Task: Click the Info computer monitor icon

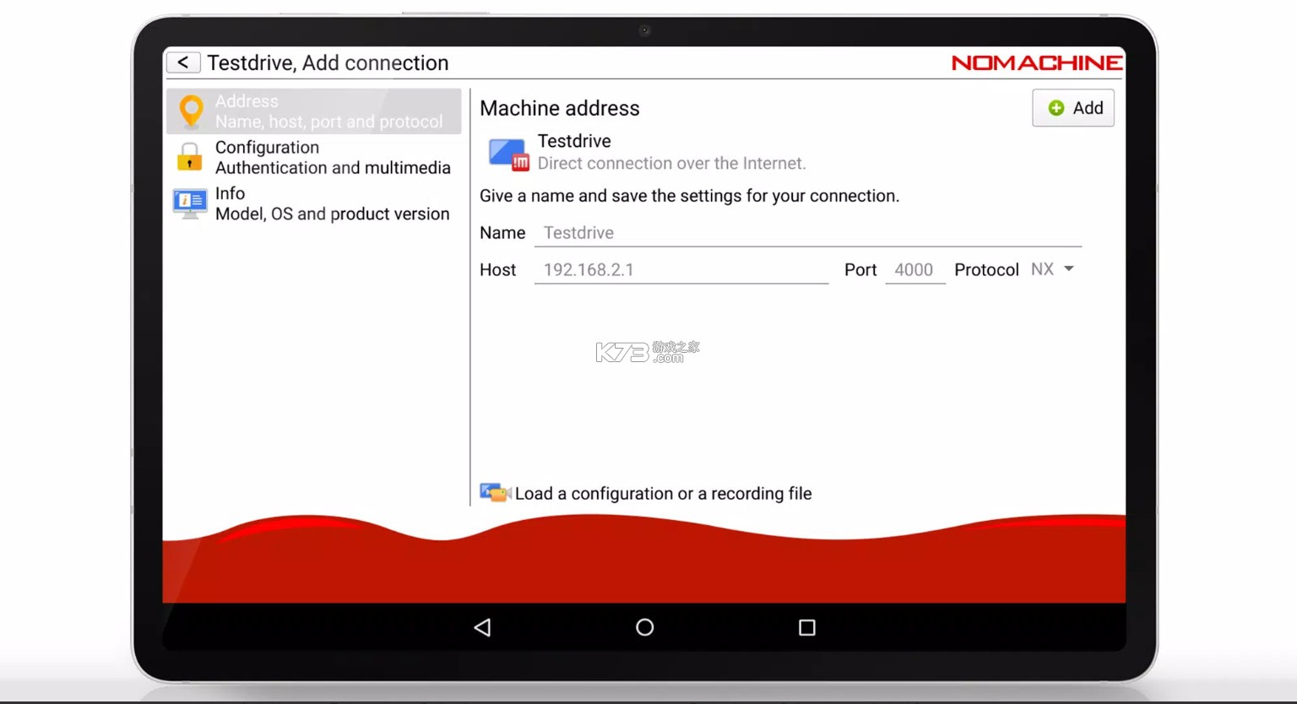Action: 190,203
